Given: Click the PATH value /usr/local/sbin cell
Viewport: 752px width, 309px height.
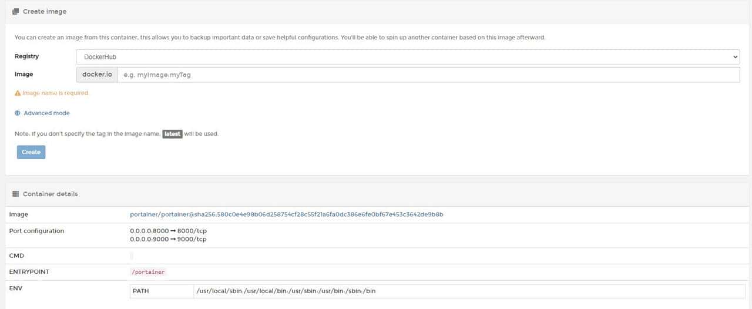Looking at the screenshot, I should pos(286,291).
